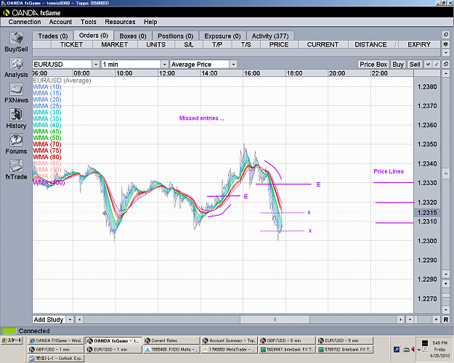Screen dimensions: 454x363
Task: Open the Help menu
Action: (x=150, y=22)
